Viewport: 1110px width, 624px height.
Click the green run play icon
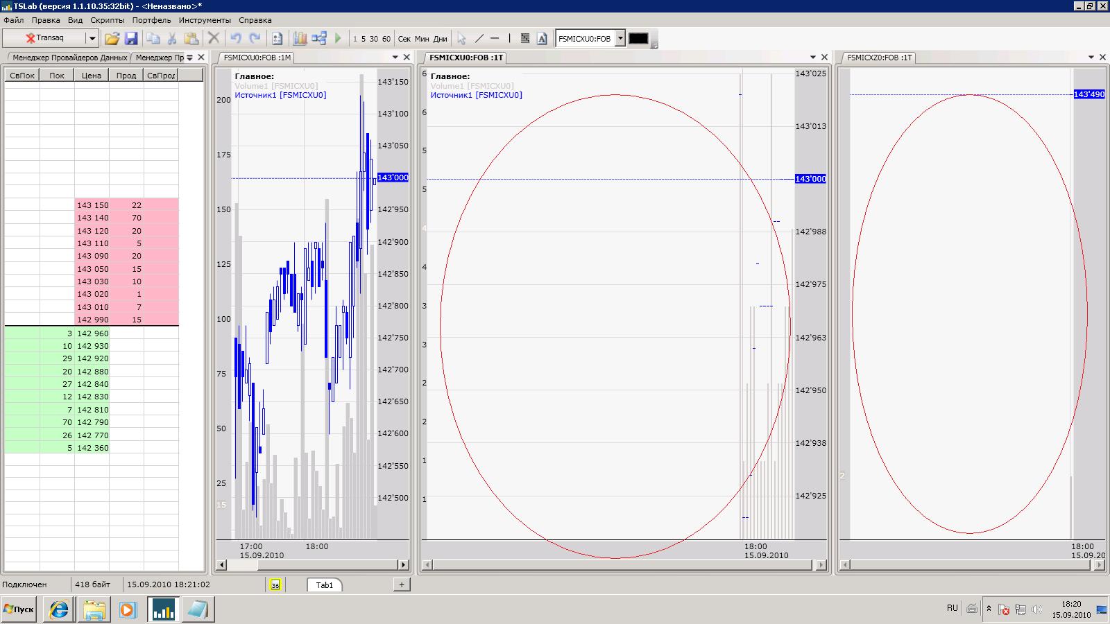[x=339, y=39]
